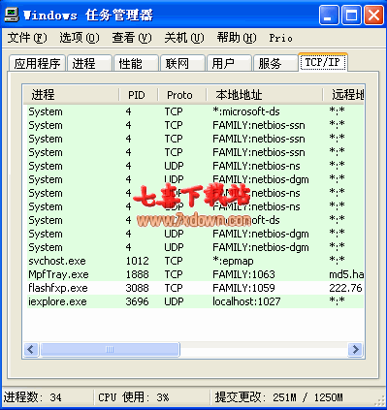387x410 pixels.
Task: Click the 222.76 remote address cell
Action: tap(345, 288)
